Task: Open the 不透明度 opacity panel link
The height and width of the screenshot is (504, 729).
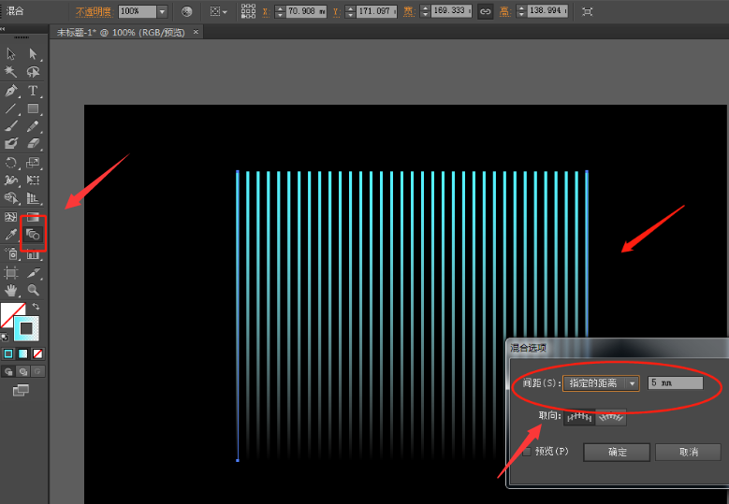Action: coord(94,11)
